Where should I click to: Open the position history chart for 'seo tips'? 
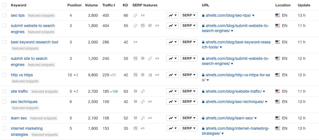click(x=173, y=15)
